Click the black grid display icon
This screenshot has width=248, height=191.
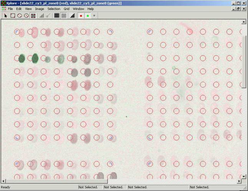click(x=57, y=16)
